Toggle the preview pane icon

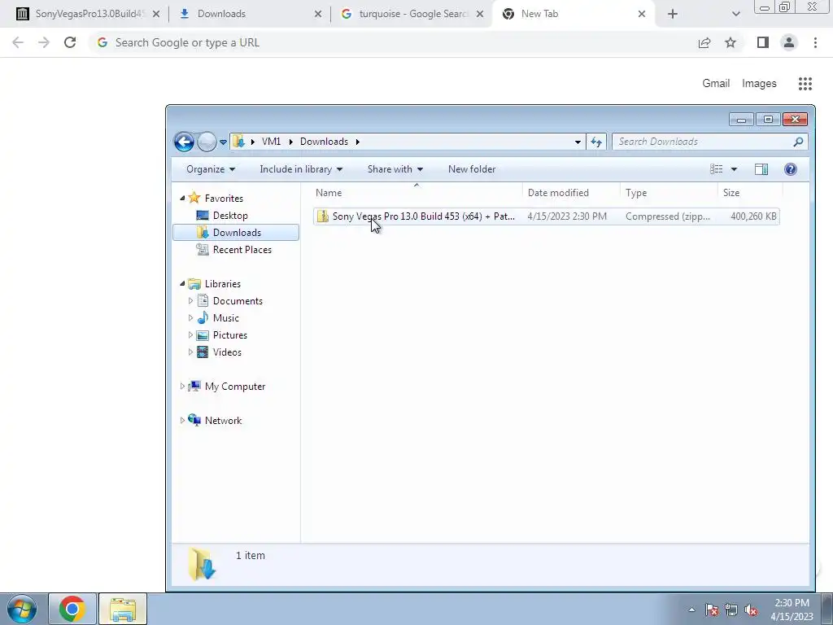pos(761,169)
